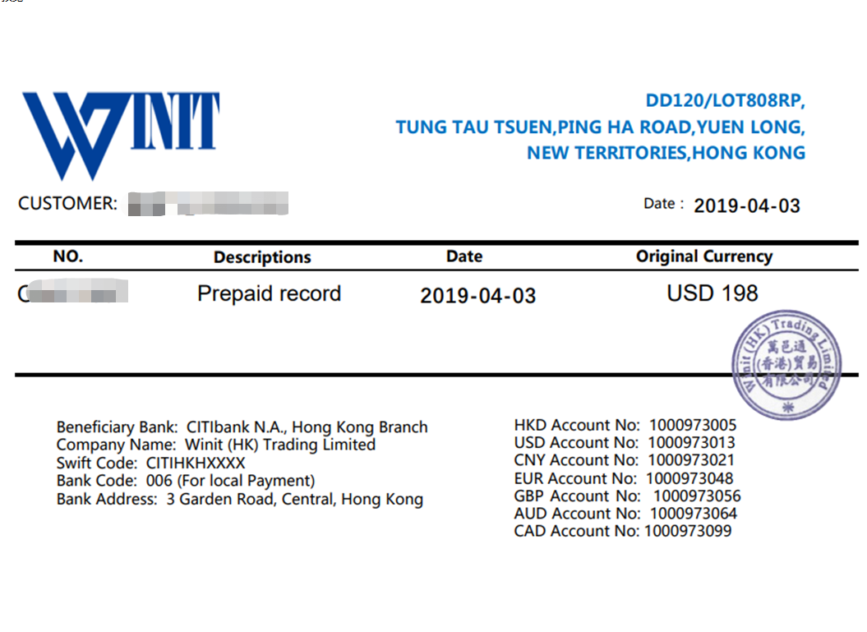Select CAD account number 1000973099
This screenshot has height=632, width=867.
coord(689,531)
